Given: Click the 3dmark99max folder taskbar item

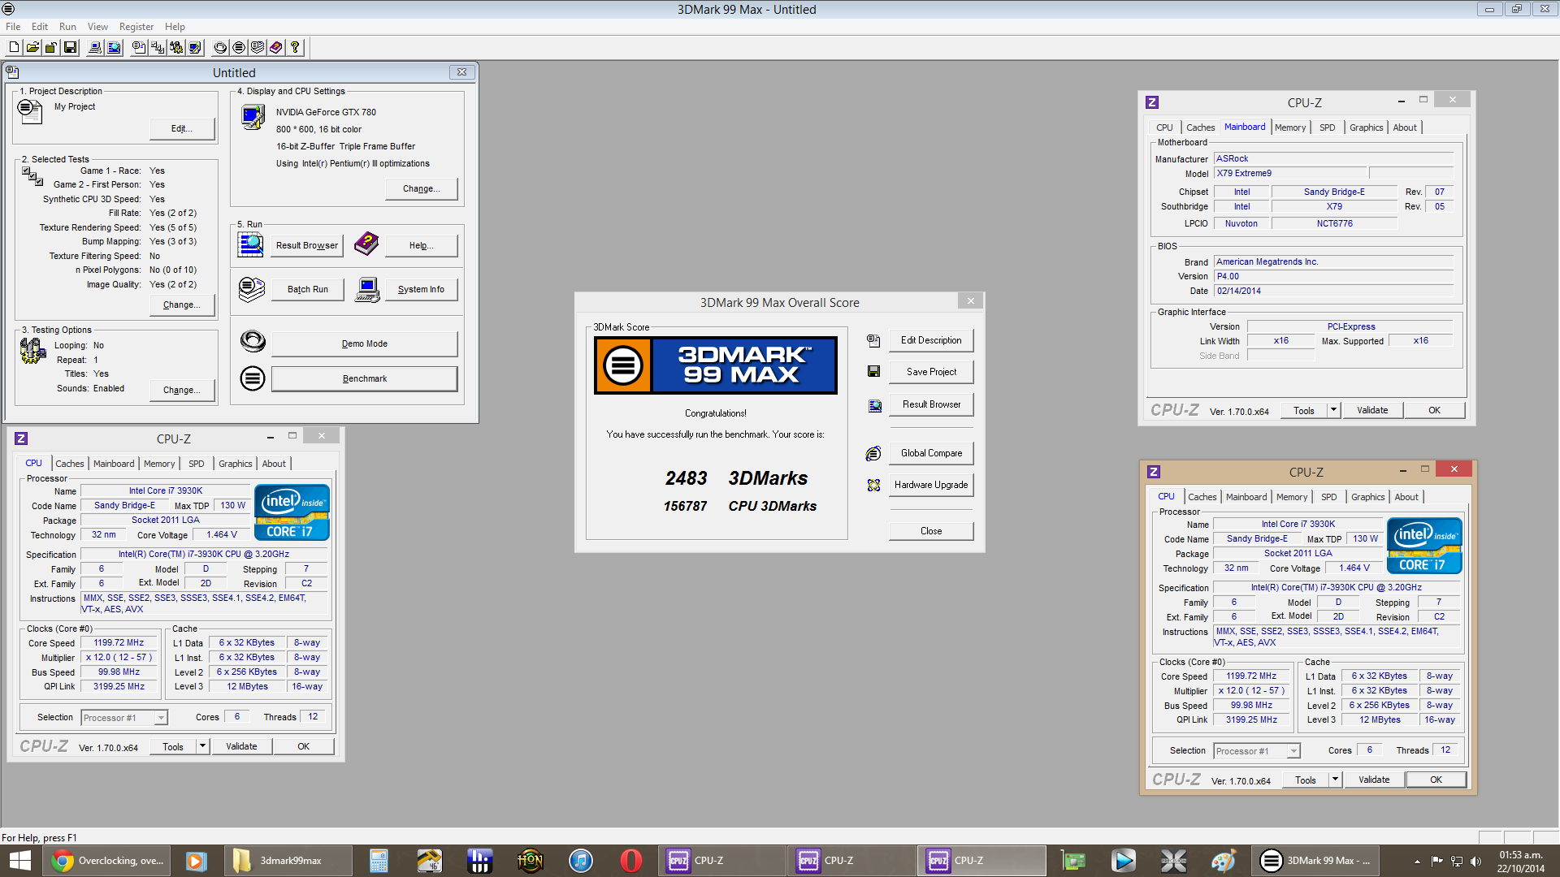Looking at the screenshot, I should [288, 861].
